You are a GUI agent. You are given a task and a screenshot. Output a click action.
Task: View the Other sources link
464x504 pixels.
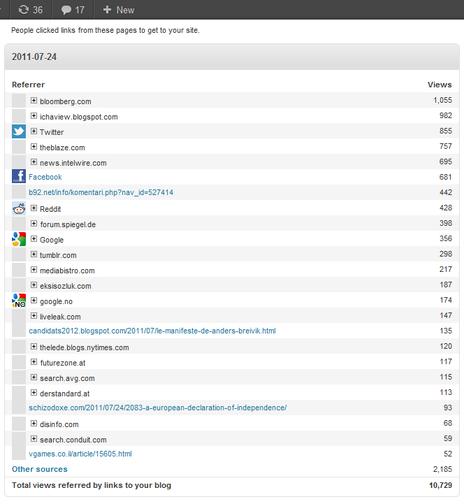pyautogui.click(x=40, y=469)
